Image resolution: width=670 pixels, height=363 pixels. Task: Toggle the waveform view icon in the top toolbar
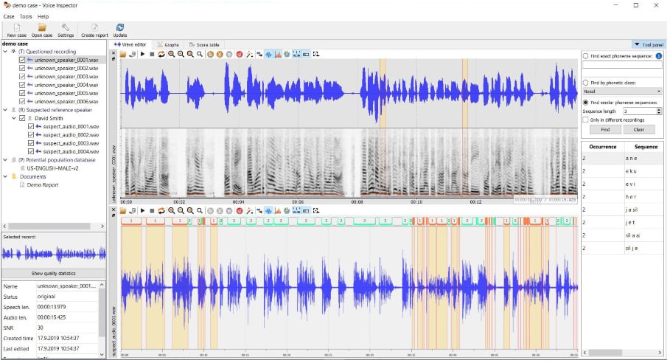click(268, 55)
